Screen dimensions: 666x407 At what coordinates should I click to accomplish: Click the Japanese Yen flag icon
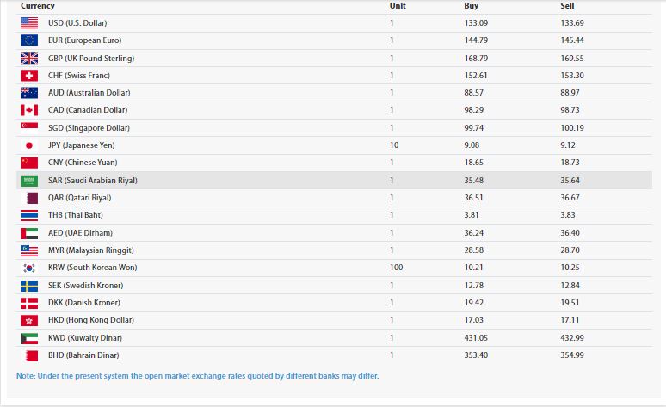[x=29, y=145]
